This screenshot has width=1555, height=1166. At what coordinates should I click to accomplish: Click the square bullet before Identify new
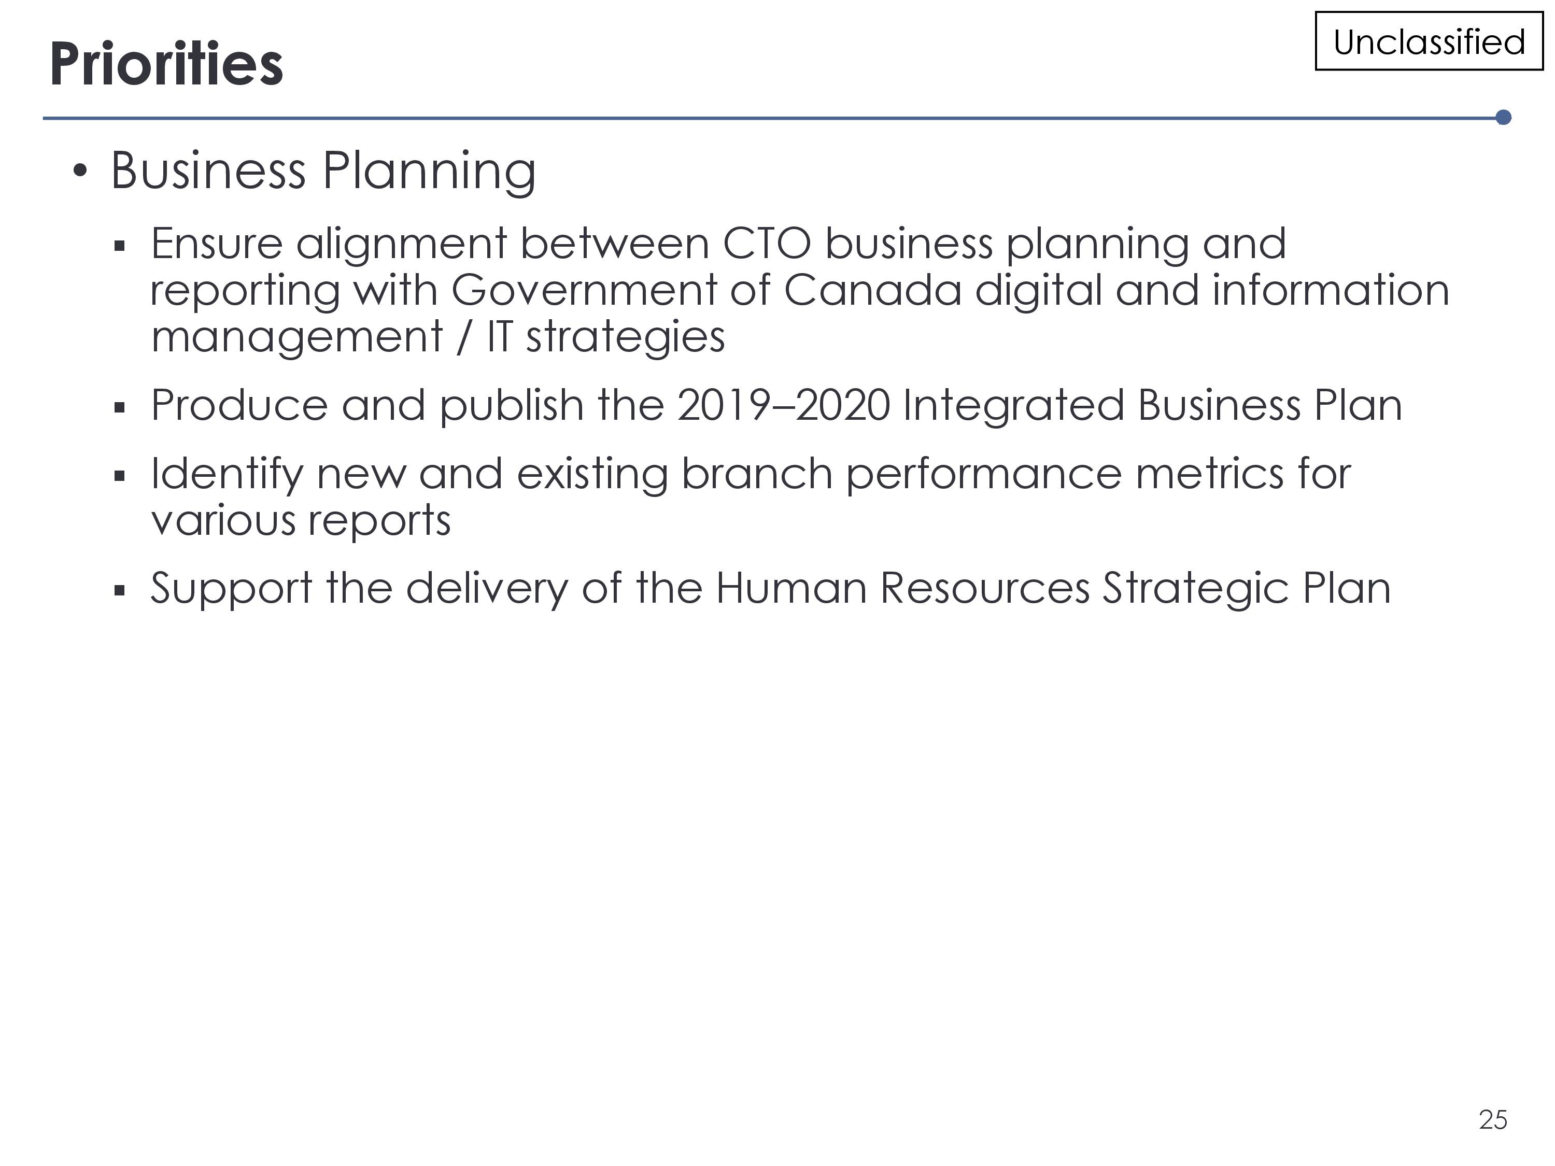(120, 477)
